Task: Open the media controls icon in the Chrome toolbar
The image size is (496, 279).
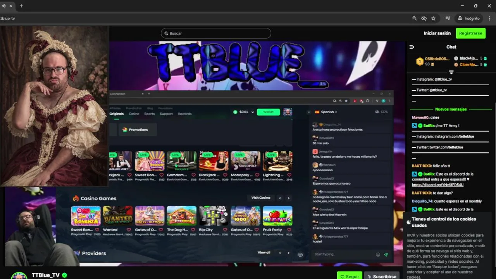Action: coord(448,18)
